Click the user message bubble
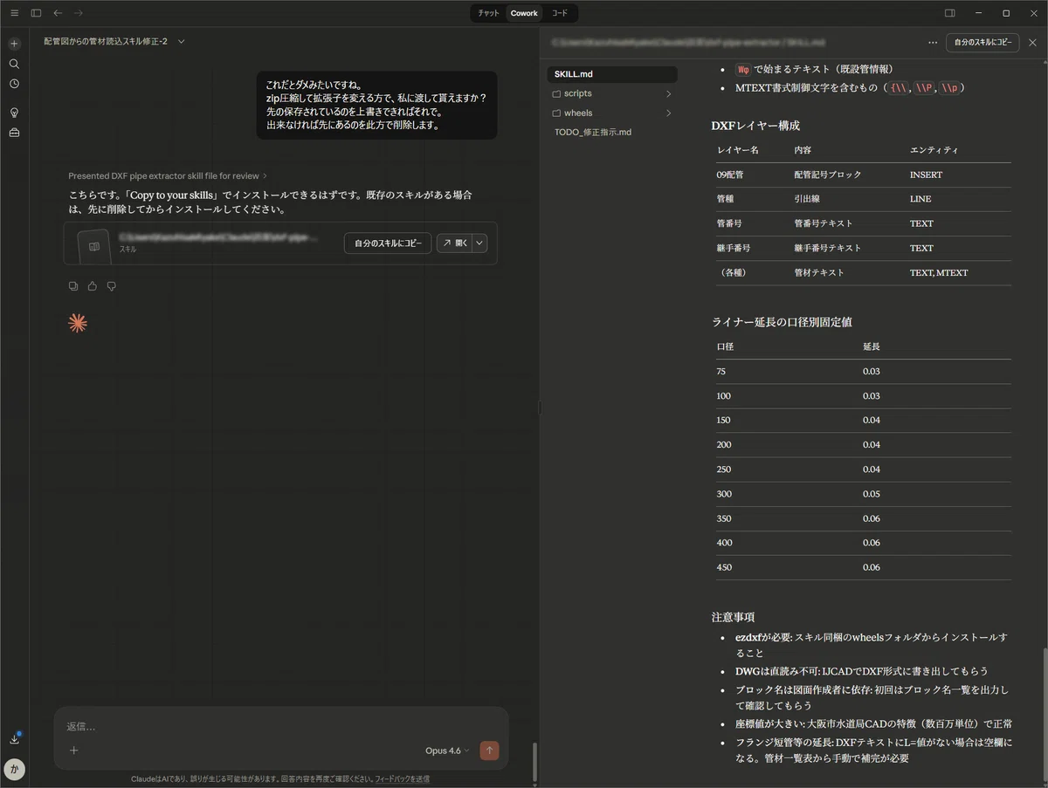 tap(376, 105)
